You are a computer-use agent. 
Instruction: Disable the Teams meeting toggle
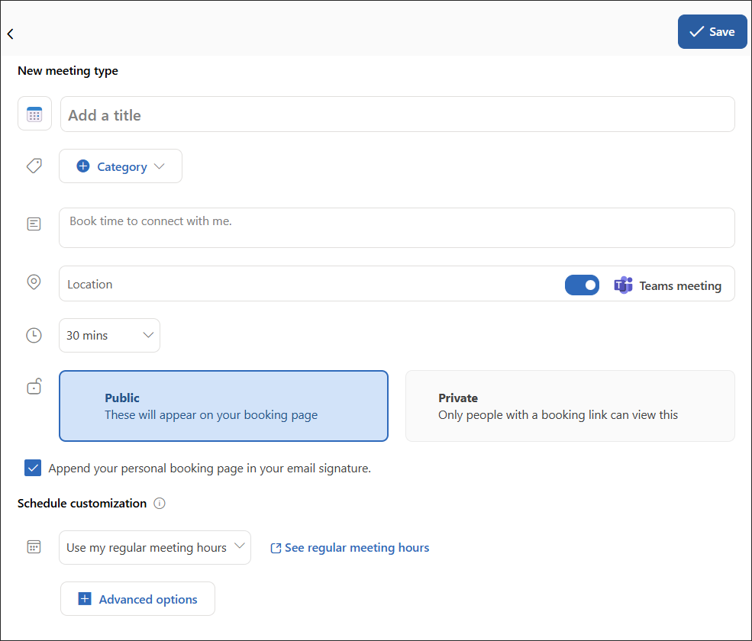point(582,284)
